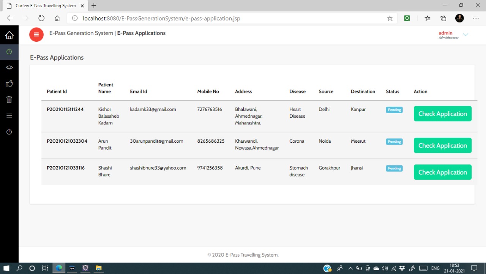Open the trash bin icon in sidebar

click(x=9, y=99)
